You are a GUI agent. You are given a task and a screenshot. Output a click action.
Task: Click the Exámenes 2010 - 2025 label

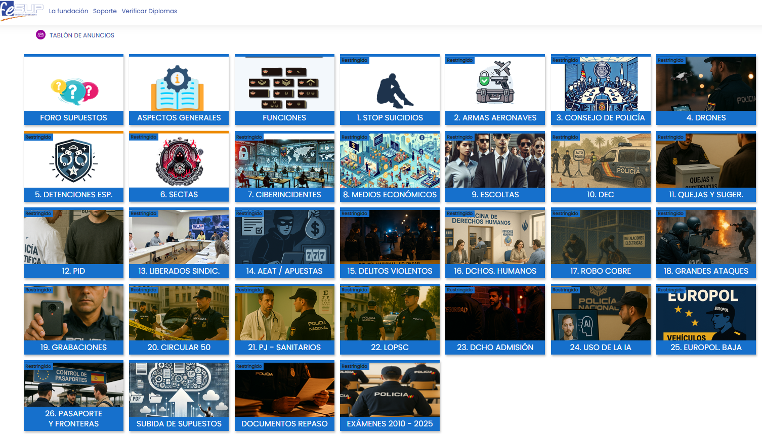(x=390, y=424)
